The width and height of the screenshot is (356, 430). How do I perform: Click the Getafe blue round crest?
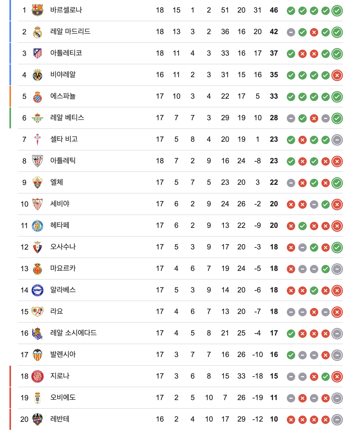pos(37,226)
